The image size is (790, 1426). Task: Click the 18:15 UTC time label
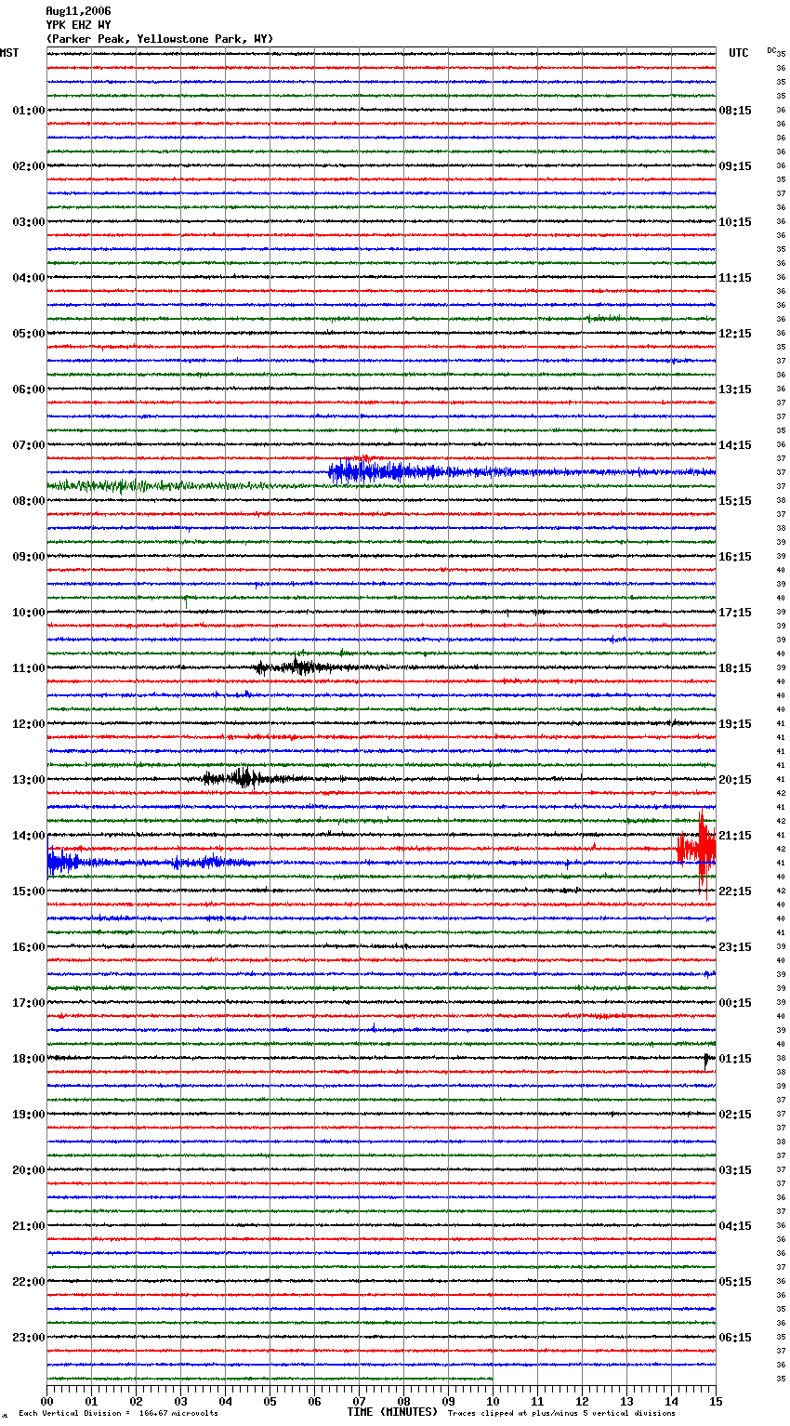pos(735,668)
